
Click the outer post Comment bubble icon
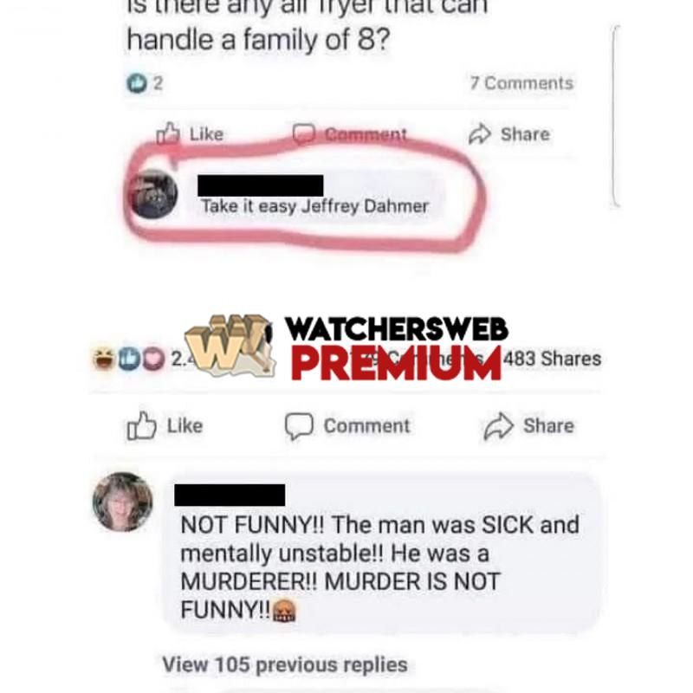pyautogui.click(x=299, y=426)
